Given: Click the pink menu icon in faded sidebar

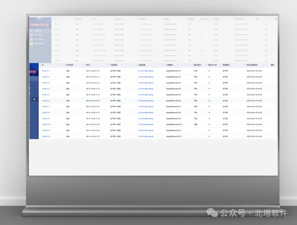Looking at the screenshot, I should (32, 39).
